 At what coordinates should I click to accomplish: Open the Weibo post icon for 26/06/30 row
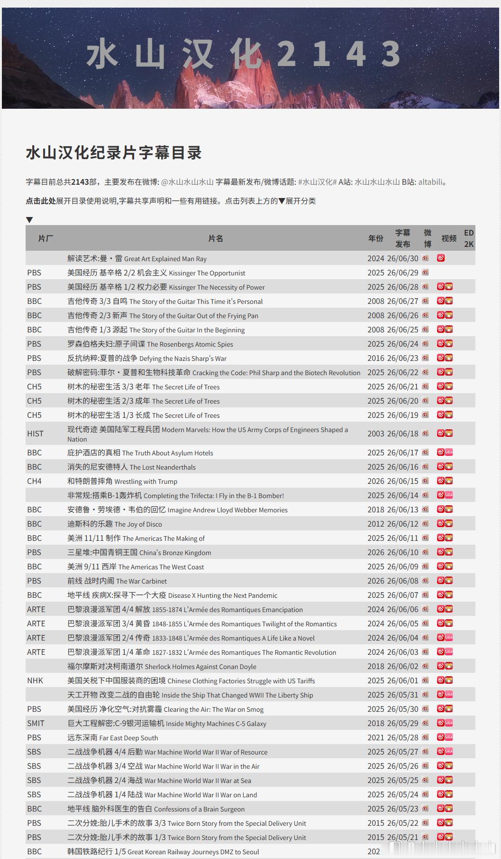point(425,258)
